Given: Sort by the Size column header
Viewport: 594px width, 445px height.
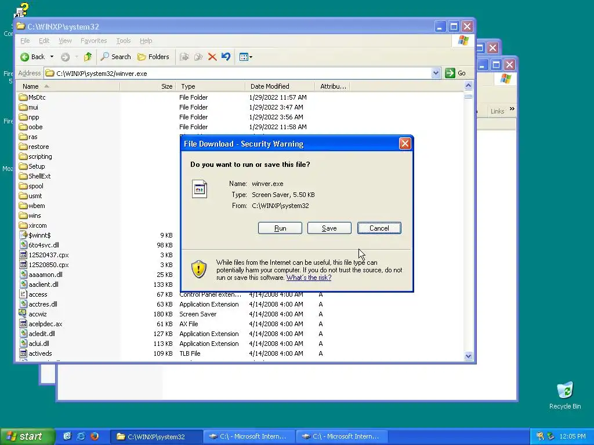Looking at the screenshot, I should tap(147, 86).
